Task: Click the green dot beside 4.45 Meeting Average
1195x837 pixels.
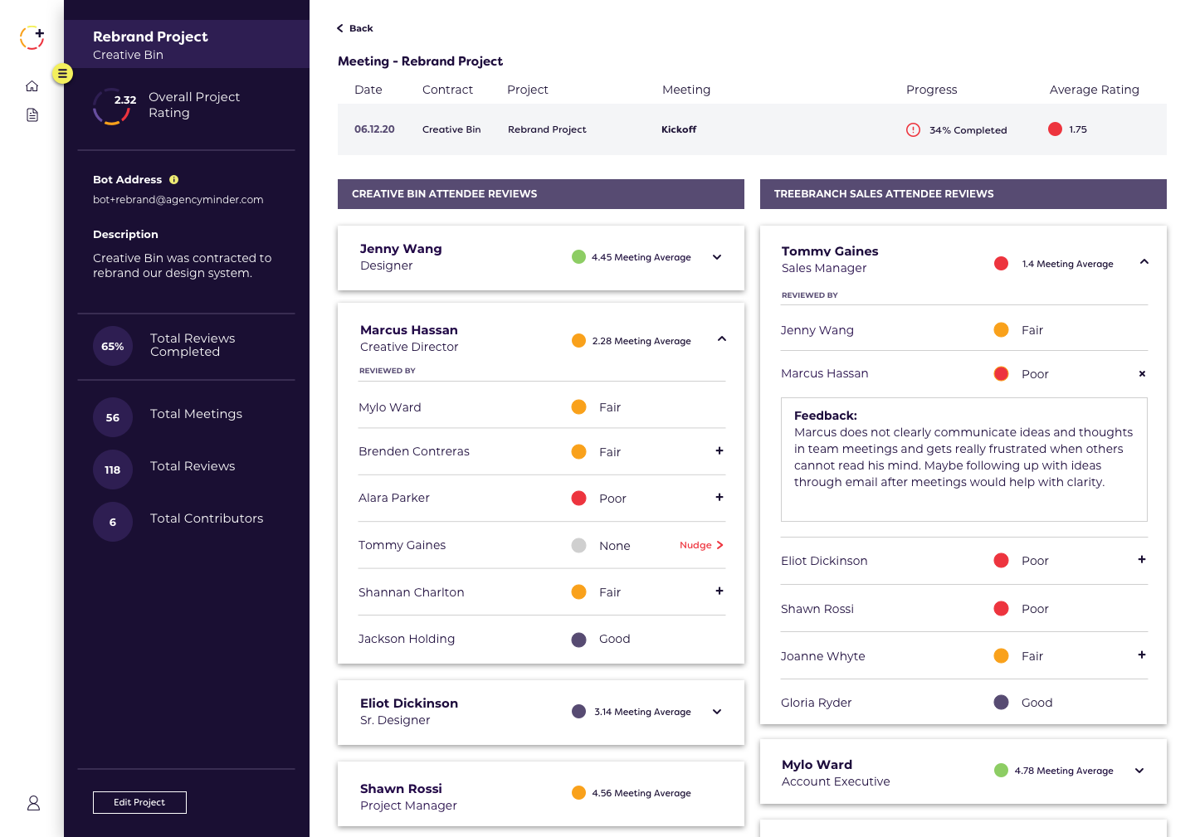Action: pyautogui.click(x=579, y=257)
